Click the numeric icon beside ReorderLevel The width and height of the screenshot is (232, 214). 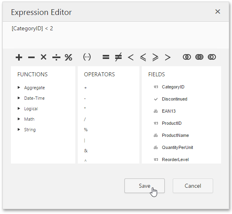point(156,159)
